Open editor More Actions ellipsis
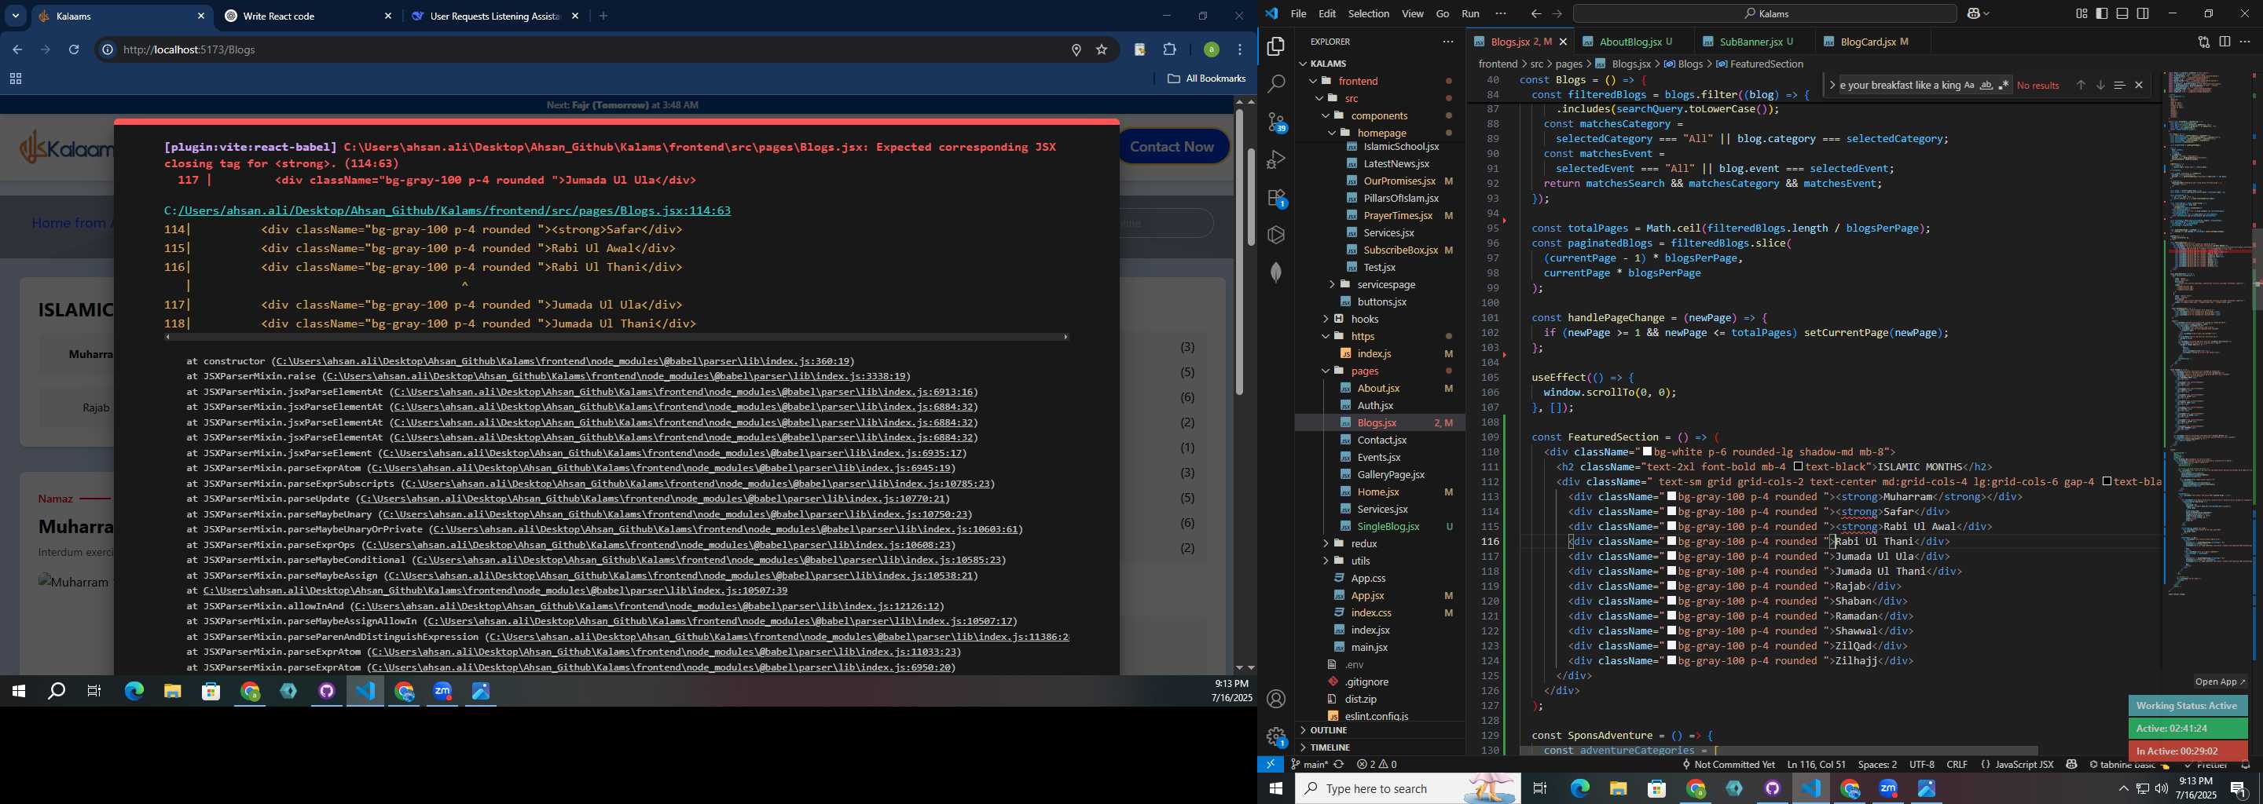The width and height of the screenshot is (2263, 804). (2246, 42)
